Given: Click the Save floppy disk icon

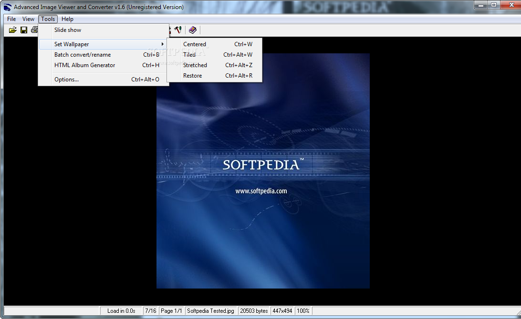Looking at the screenshot, I should 23,30.
